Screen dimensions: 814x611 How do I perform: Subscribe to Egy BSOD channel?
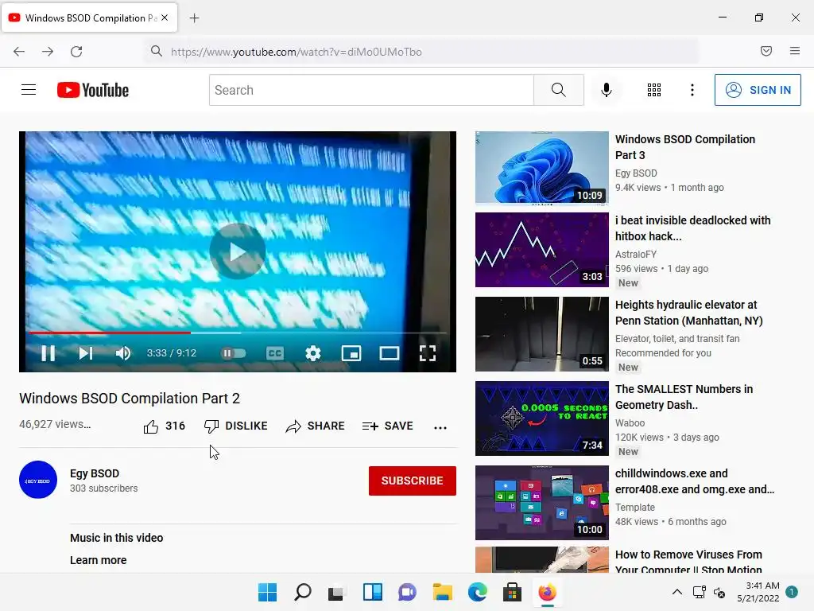pos(413,481)
